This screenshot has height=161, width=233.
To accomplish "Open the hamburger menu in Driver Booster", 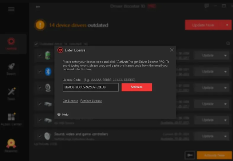I will point(11,9).
